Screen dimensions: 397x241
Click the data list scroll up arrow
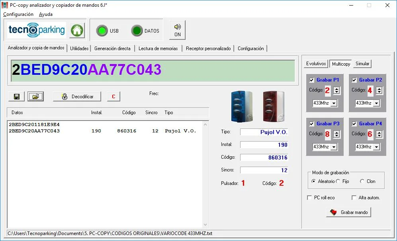pos(205,124)
